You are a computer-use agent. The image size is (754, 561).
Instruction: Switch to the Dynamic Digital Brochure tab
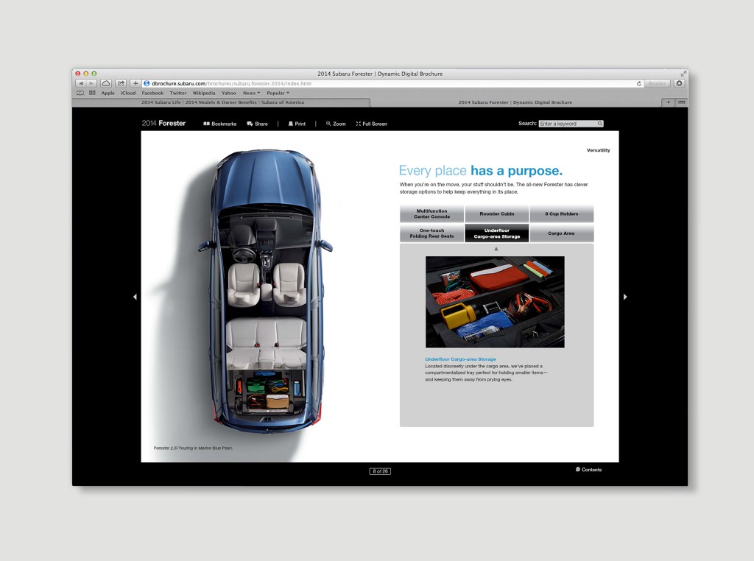point(515,102)
